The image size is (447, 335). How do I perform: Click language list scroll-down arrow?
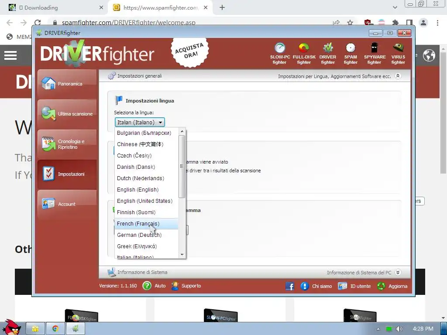click(x=182, y=255)
